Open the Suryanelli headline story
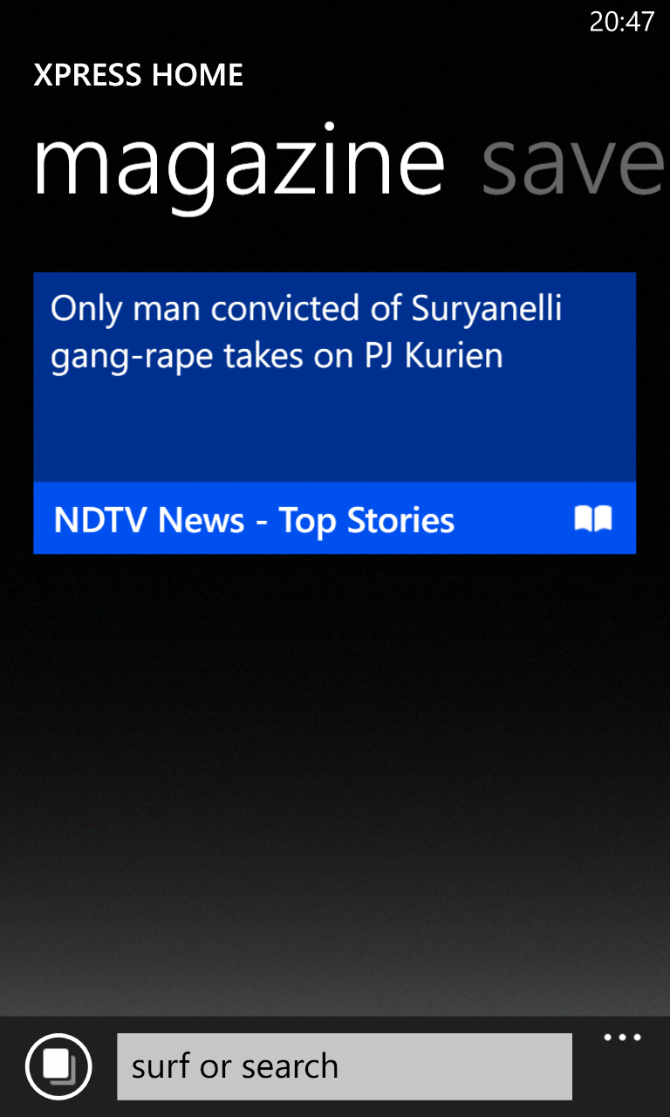Image resolution: width=670 pixels, height=1117 pixels. (306, 332)
